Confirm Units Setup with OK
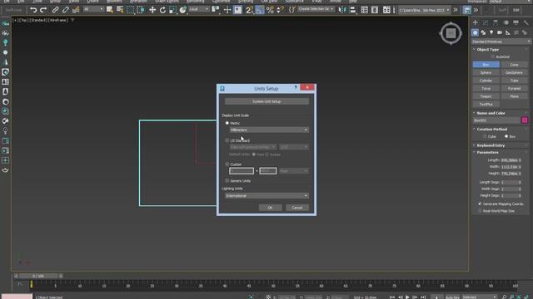Image resolution: width=533 pixels, height=299 pixels. click(270, 208)
